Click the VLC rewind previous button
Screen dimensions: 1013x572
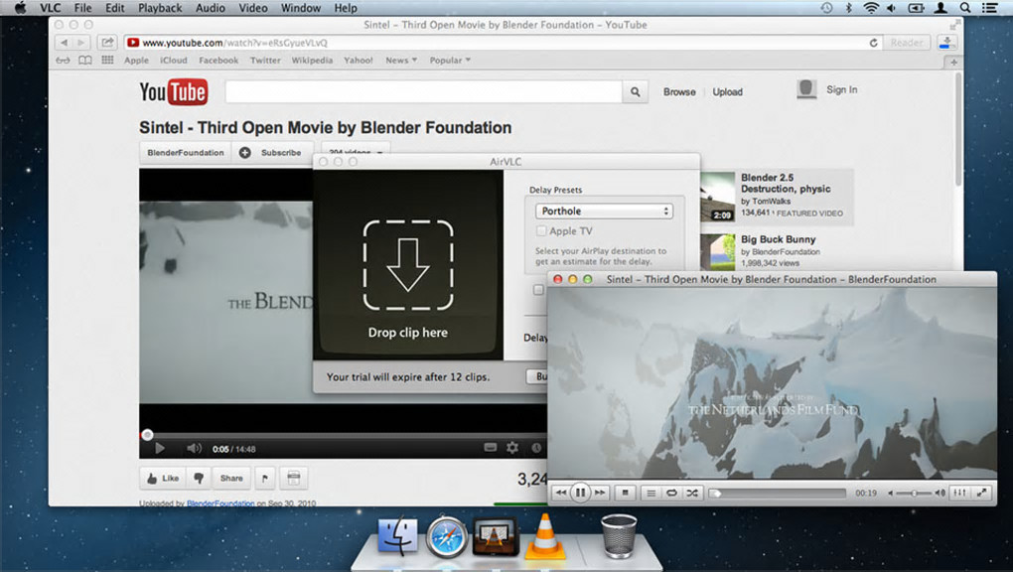click(561, 493)
